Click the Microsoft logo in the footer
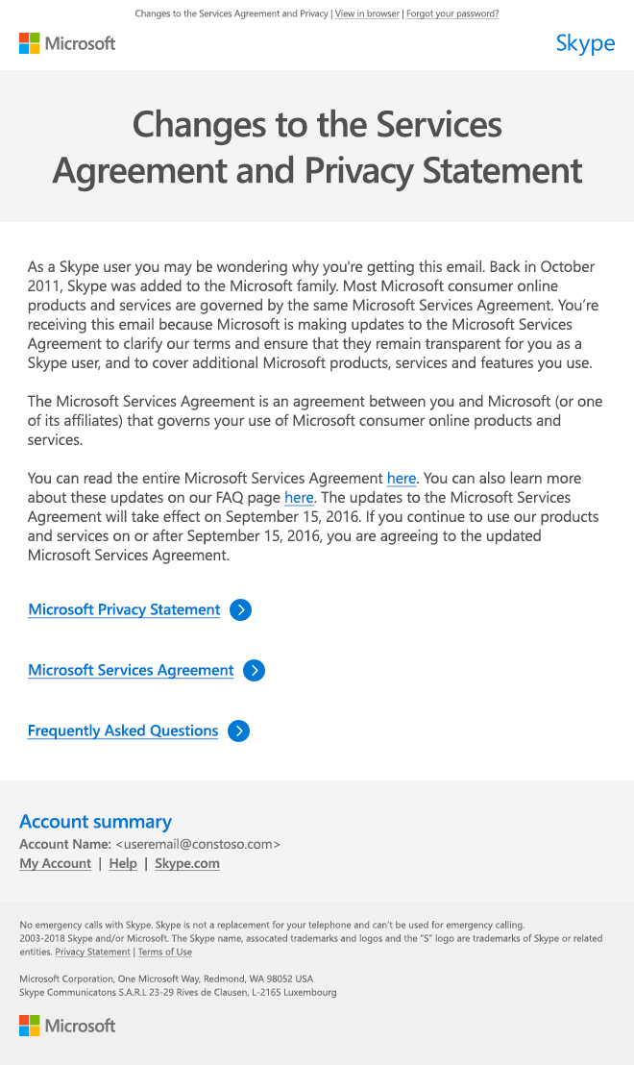This screenshot has width=634, height=1065. pos(67,1026)
